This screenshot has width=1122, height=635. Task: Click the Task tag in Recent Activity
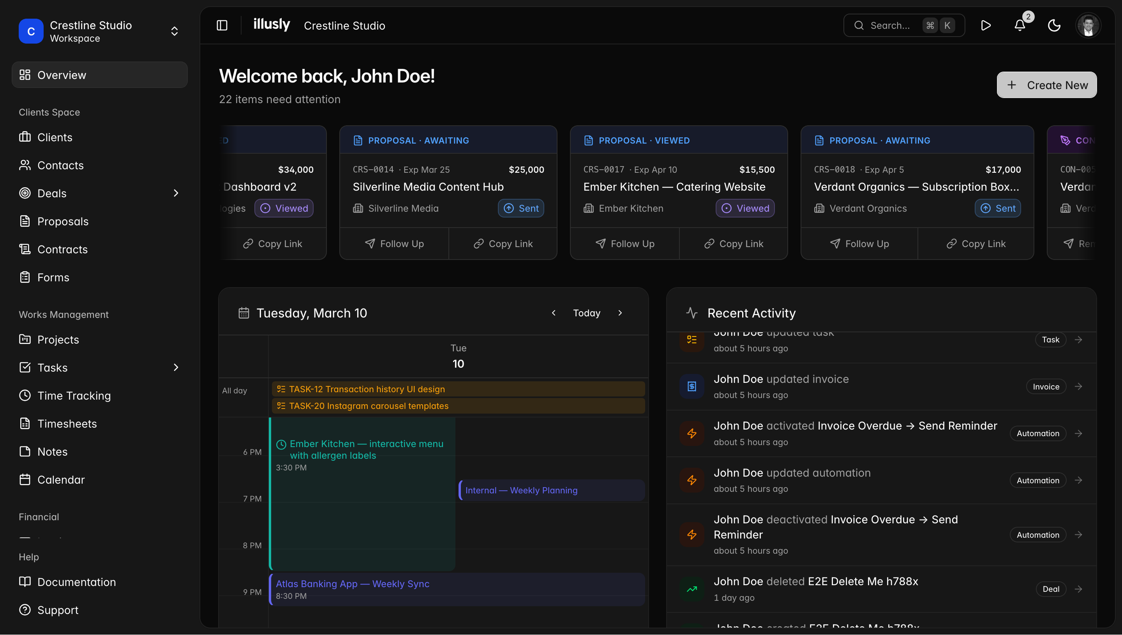[x=1050, y=339]
